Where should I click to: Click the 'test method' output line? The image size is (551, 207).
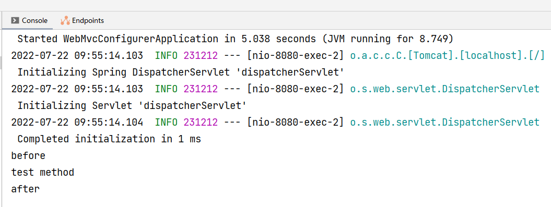coord(42,173)
